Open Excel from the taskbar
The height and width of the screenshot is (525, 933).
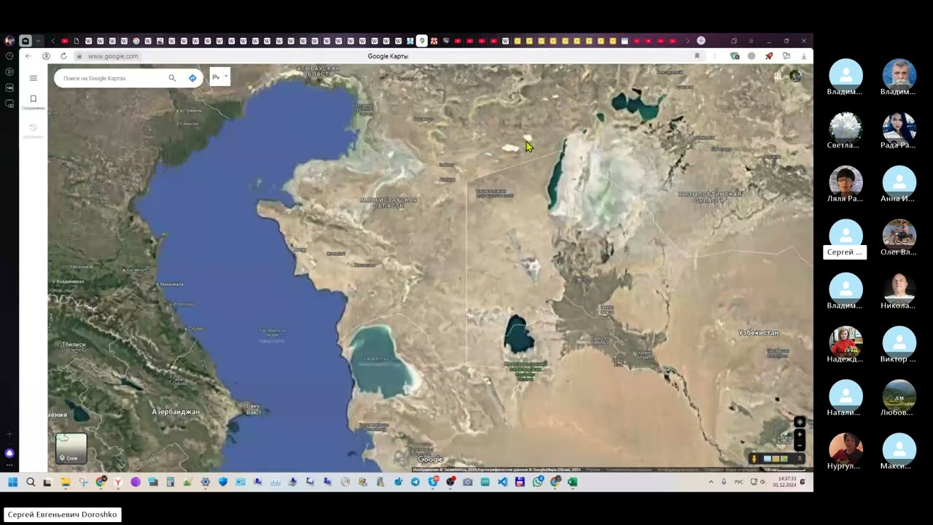click(x=573, y=482)
